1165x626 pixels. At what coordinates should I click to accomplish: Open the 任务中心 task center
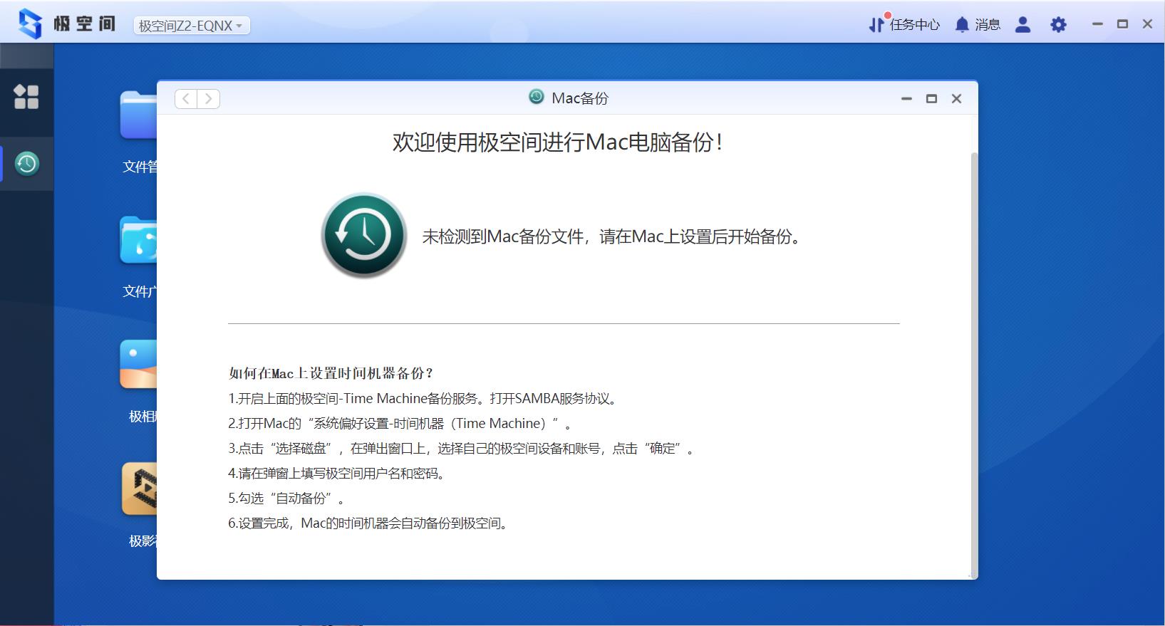click(904, 24)
